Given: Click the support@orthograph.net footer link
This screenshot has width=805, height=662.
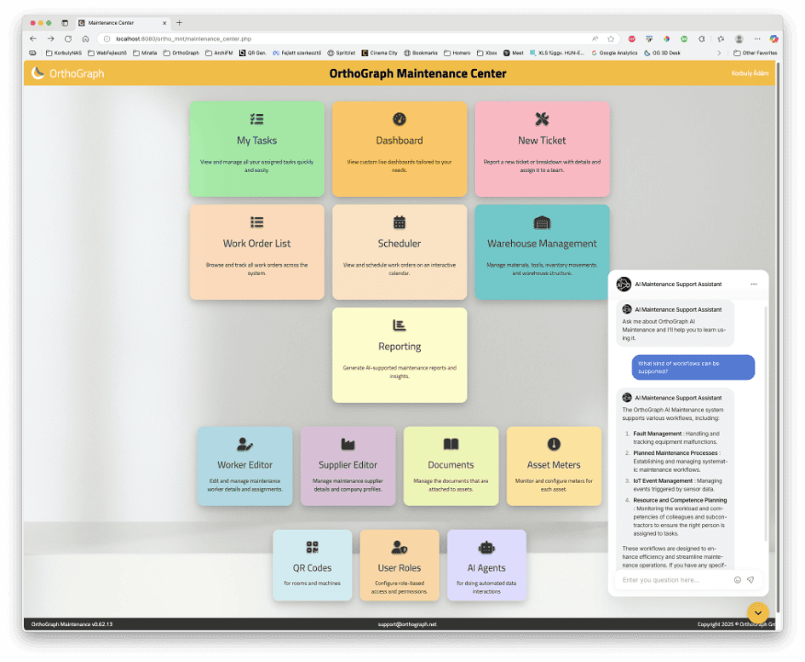Looking at the screenshot, I should [x=407, y=624].
